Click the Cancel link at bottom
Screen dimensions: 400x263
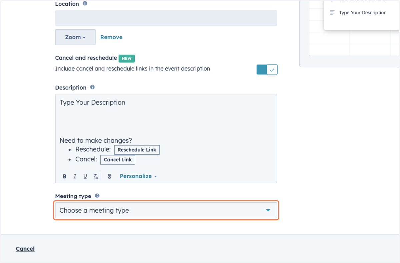pos(25,249)
